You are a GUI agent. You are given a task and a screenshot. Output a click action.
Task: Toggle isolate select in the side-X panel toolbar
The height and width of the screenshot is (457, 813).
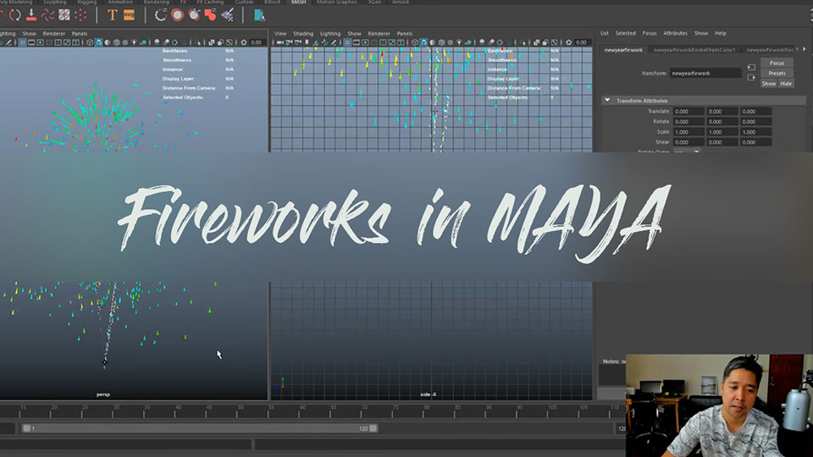tap(523, 42)
